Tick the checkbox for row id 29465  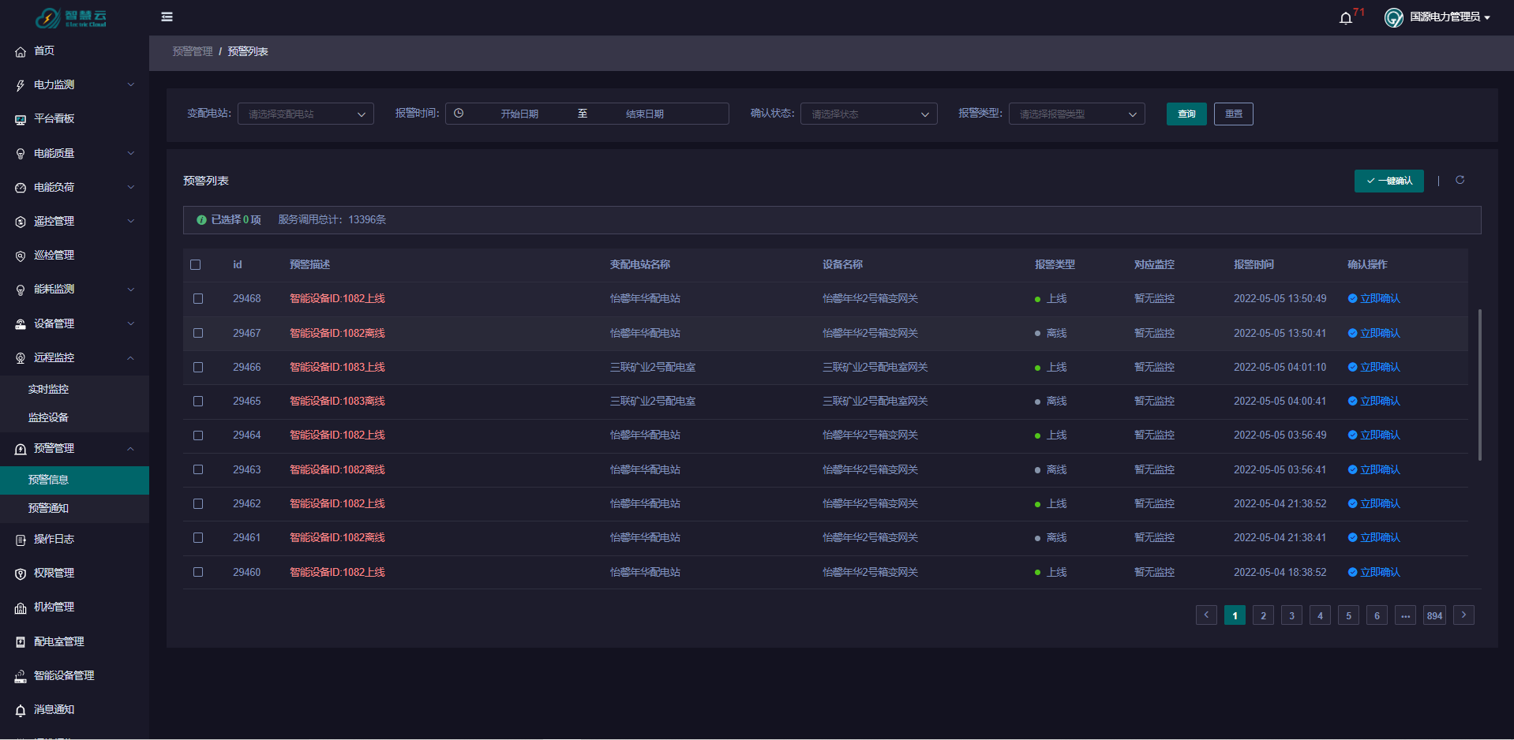tap(198, 402)
